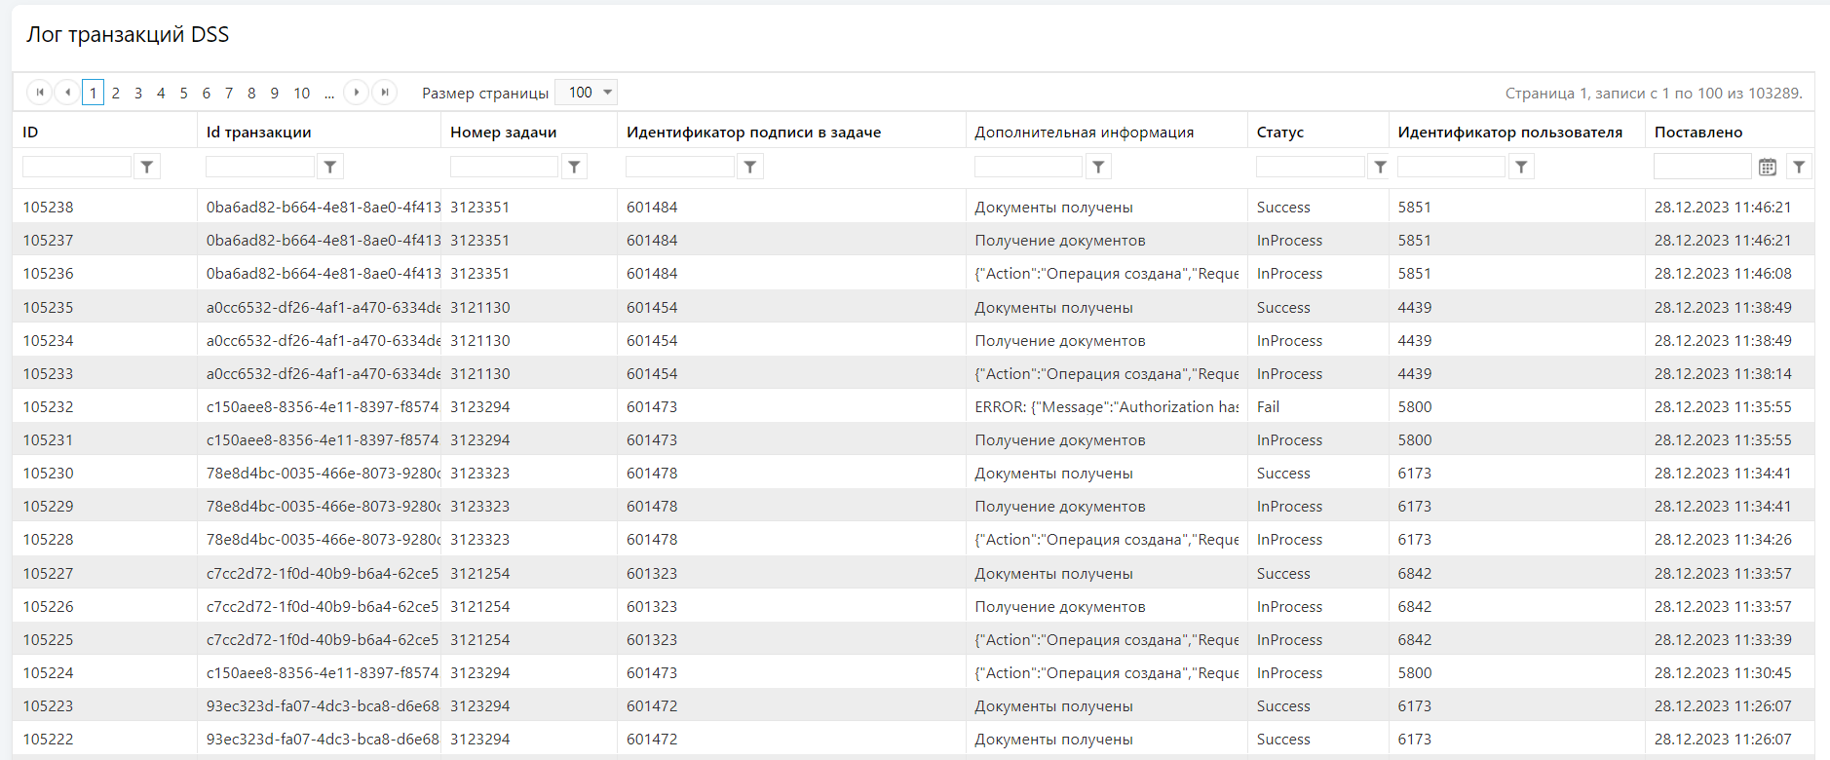Go to page 10
Screen dimensions: 1830x760
click(302, 93)
